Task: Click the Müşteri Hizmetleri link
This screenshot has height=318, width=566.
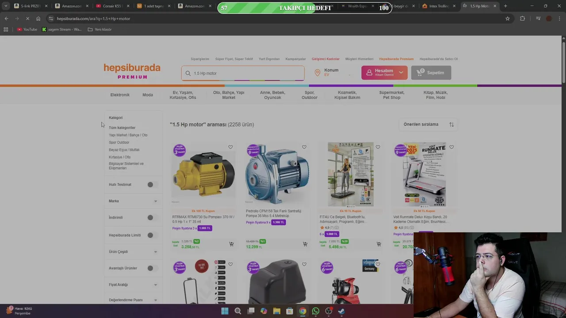Action: tap(359, 59)
